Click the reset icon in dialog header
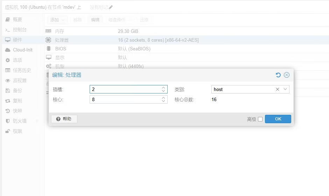This screenshot has height=196, width=329. [x=278, y=75]
